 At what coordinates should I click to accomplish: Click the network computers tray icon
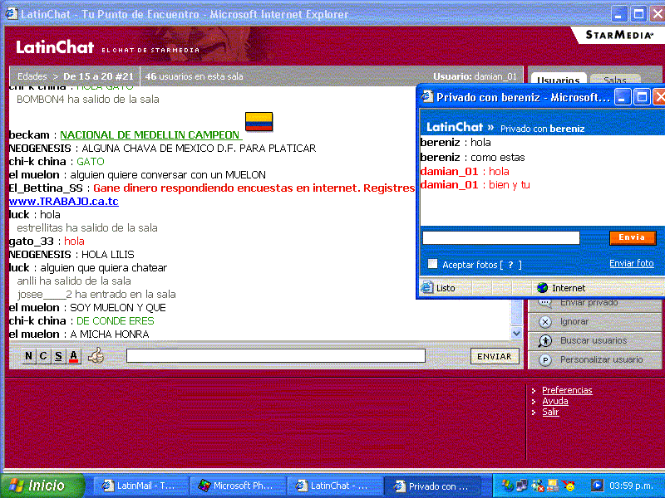pyautogui.click(x=522, y=486)
